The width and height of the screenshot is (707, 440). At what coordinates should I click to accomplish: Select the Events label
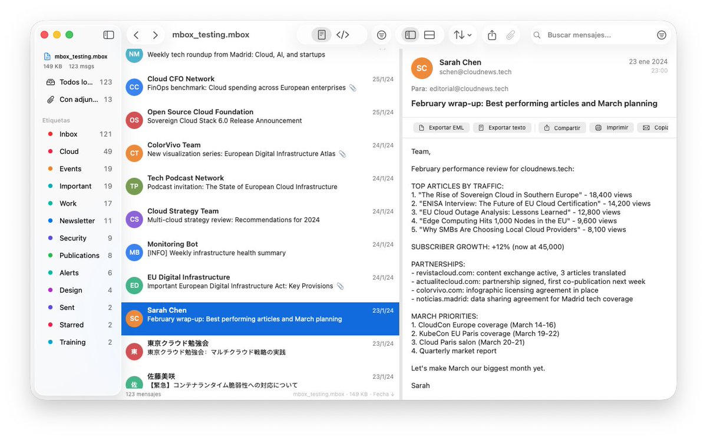[78, 168]
